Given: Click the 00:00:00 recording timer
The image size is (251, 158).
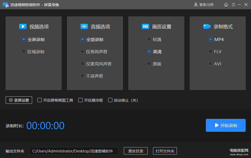Looking at the screenshot, I should coord(45,126).
